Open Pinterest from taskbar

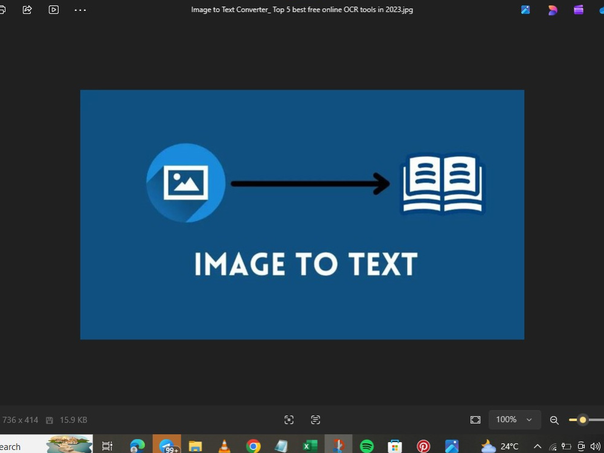pyautogui.click(x=423, y=446)
